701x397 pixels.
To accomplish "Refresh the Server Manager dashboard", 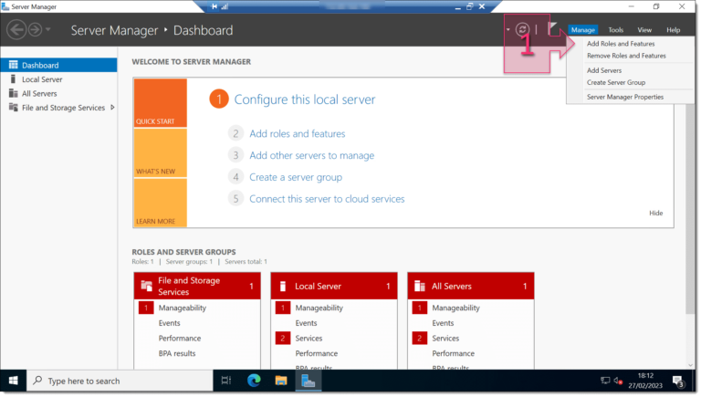I will pos(522,29).
